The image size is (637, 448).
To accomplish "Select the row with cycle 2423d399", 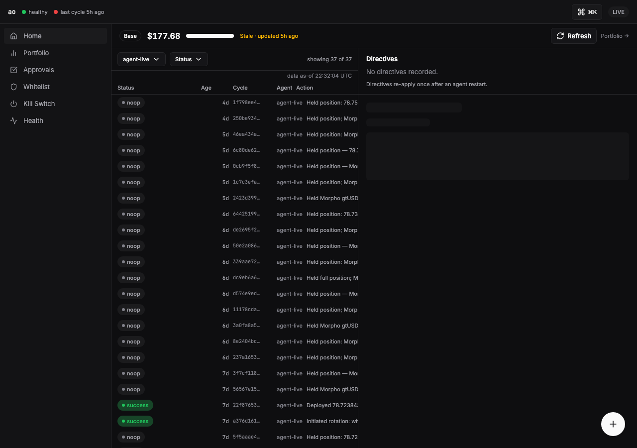I will [x=235, y=198].
